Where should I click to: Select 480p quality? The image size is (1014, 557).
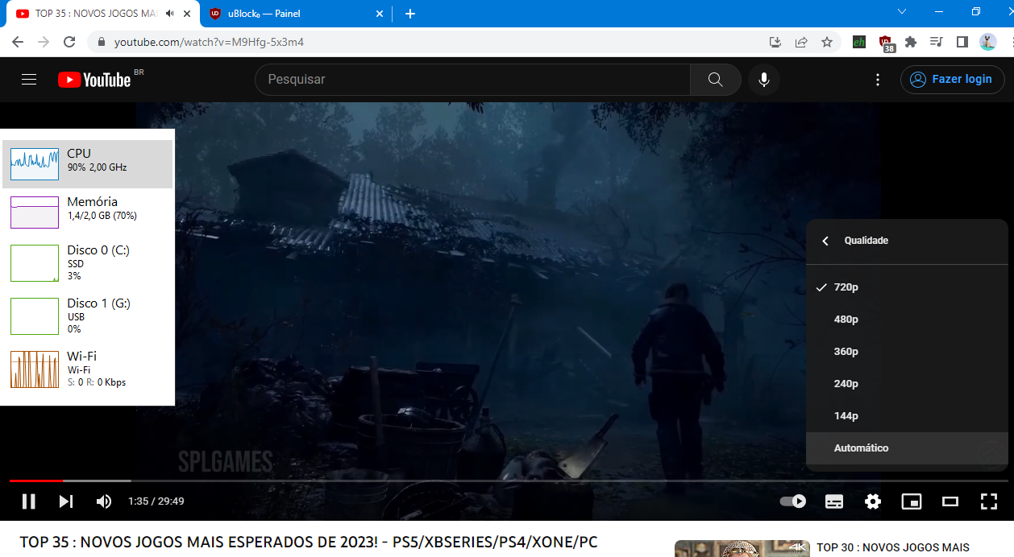(907, 320)
